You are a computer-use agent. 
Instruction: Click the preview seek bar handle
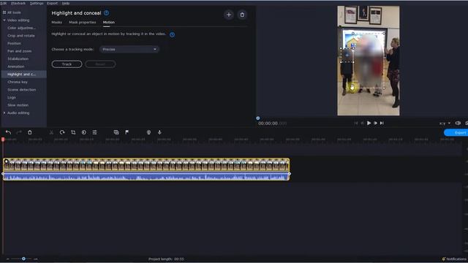point(258,118)
